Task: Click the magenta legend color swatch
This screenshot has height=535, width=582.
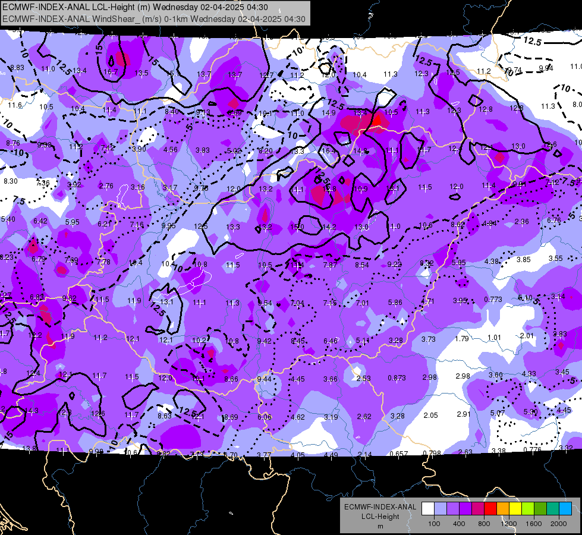Action: pos(478,509)
